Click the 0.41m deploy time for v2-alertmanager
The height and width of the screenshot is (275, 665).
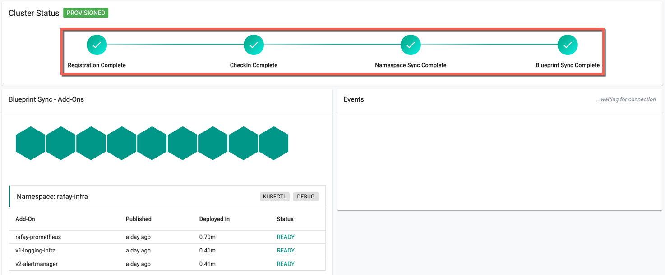[x=208, y=264]
